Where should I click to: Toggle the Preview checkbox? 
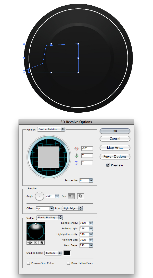108,165
